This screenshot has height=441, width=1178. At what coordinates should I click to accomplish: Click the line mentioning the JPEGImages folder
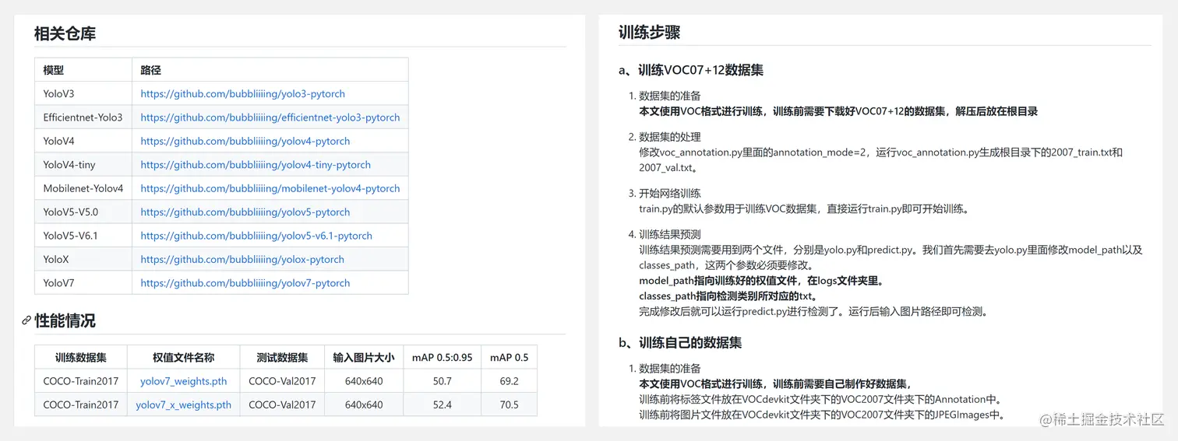(x=822, y=415)
